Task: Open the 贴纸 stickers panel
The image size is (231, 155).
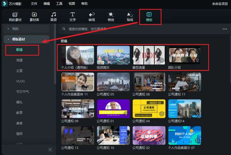Action: pyautogui.click(x=130, y=17)
